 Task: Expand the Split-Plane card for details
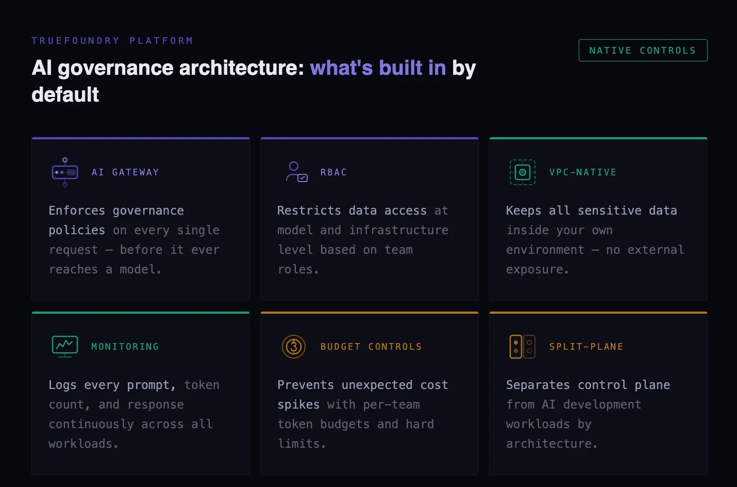click(598, 393)
